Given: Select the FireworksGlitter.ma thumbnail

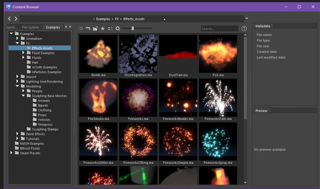Looking at the screenshot, I should (98, 141).
